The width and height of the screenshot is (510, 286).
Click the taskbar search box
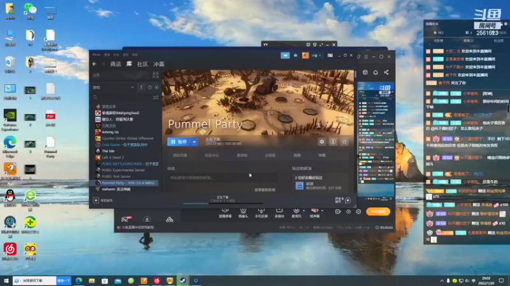(x=34, y=280)
